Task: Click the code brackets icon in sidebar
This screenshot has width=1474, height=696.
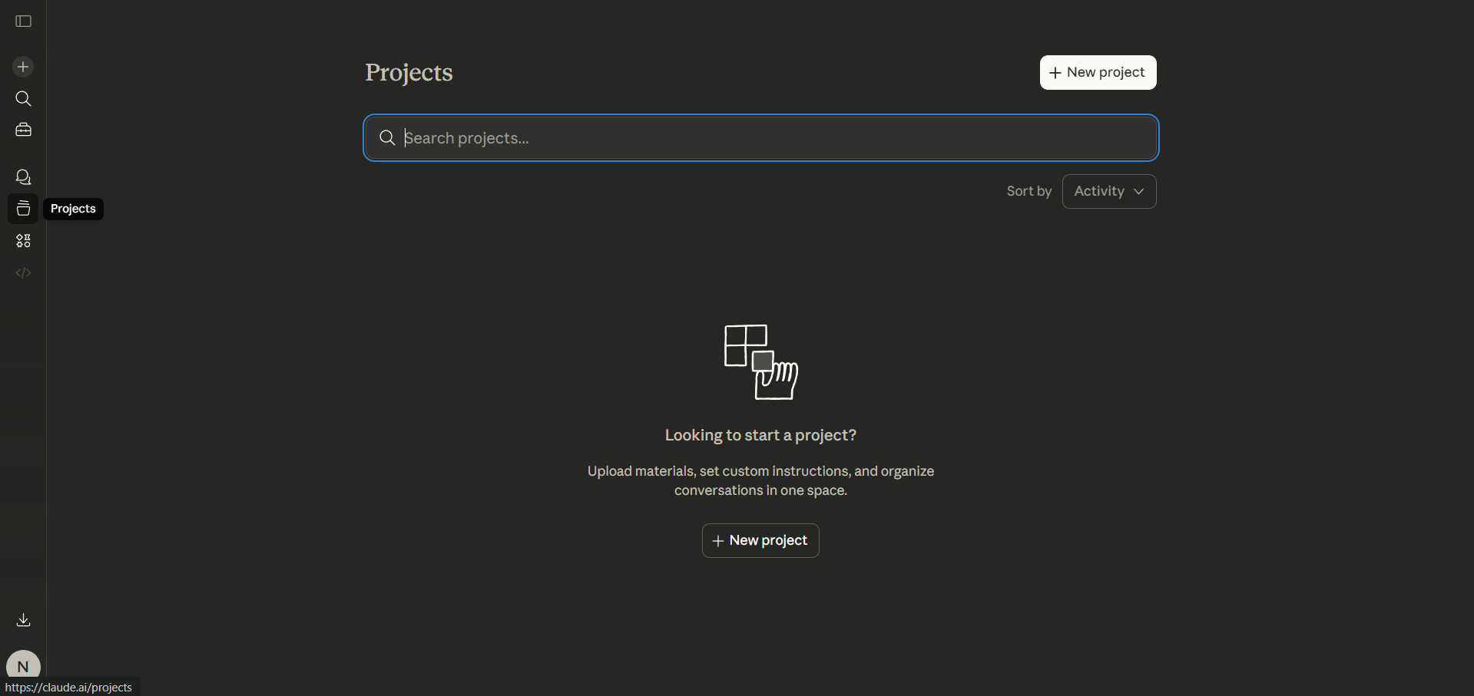Action: click(x=22, y=272)
